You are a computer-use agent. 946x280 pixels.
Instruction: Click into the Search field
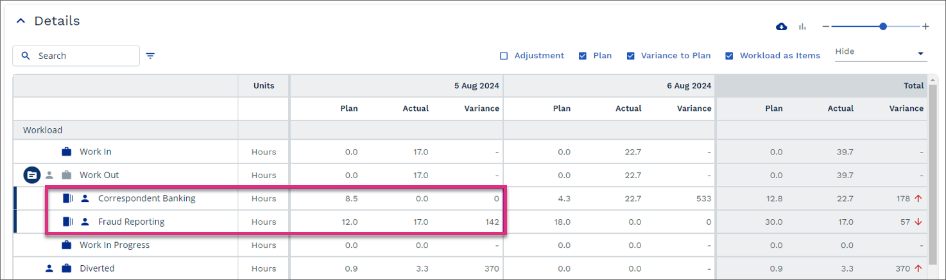76,56
